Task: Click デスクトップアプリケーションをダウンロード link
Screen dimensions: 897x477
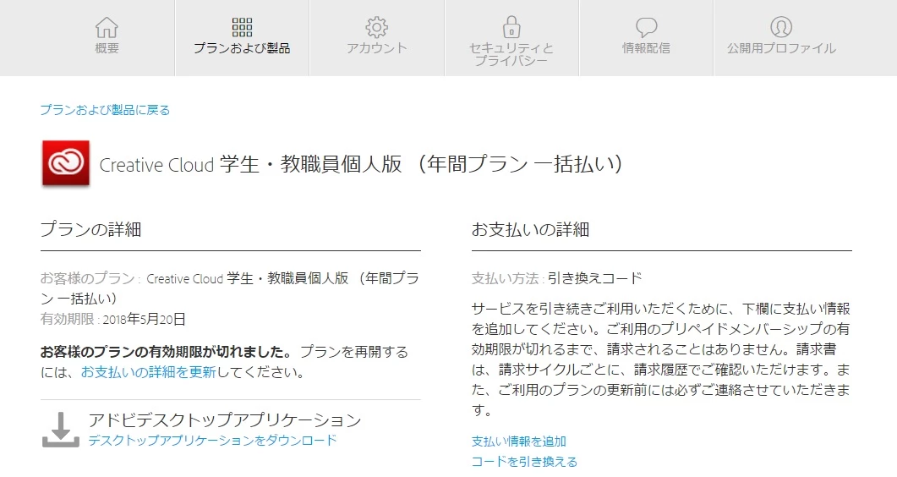Action: click(x=212, y=441)
